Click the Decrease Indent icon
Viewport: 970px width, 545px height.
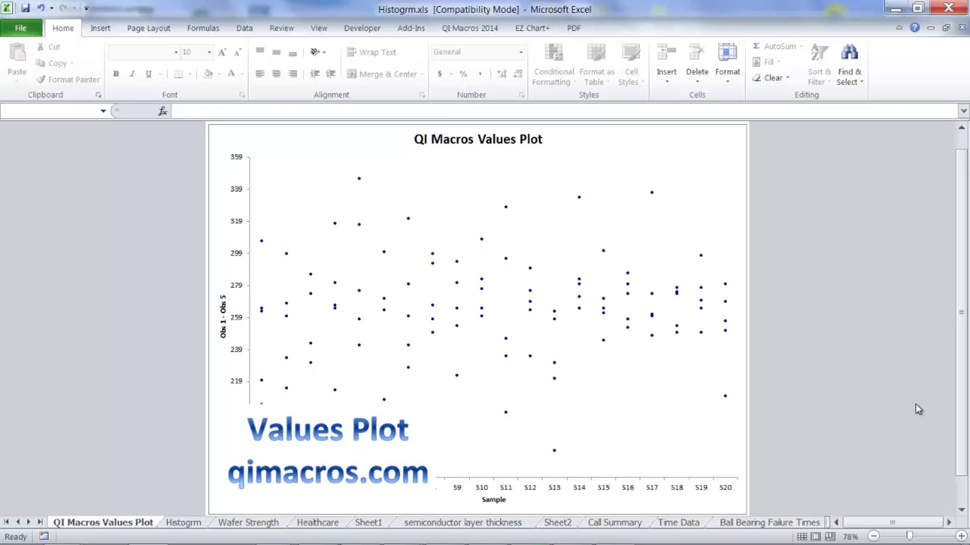point(314,74)
